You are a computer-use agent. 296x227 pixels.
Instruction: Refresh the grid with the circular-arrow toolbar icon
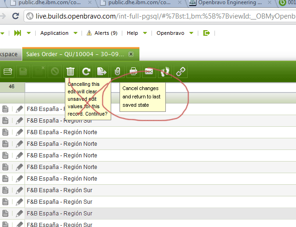pyautogui.click(x=86, y=71)
